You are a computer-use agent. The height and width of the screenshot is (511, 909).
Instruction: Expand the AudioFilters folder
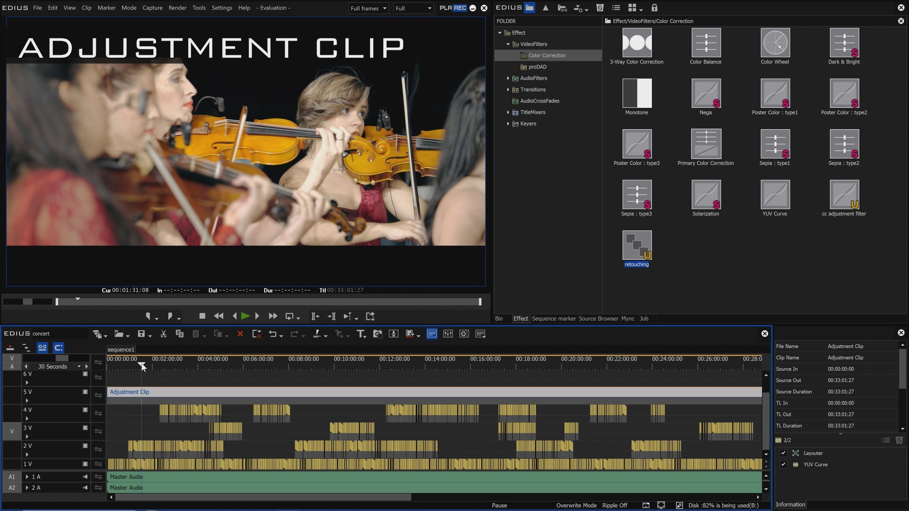tap(508, 78)
